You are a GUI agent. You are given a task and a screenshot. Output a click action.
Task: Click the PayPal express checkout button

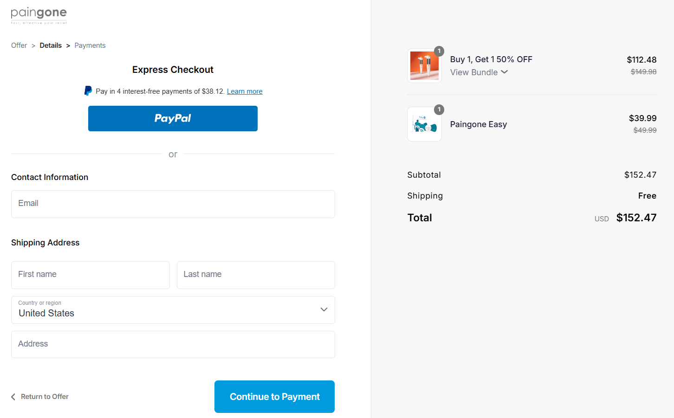point(173,118)
